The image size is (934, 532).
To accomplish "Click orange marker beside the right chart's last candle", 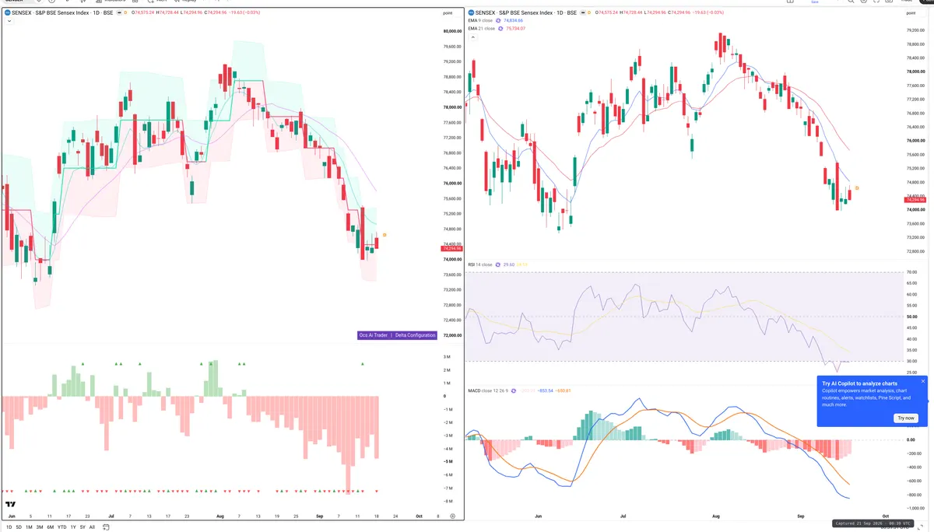I will (x=857, y=188).
